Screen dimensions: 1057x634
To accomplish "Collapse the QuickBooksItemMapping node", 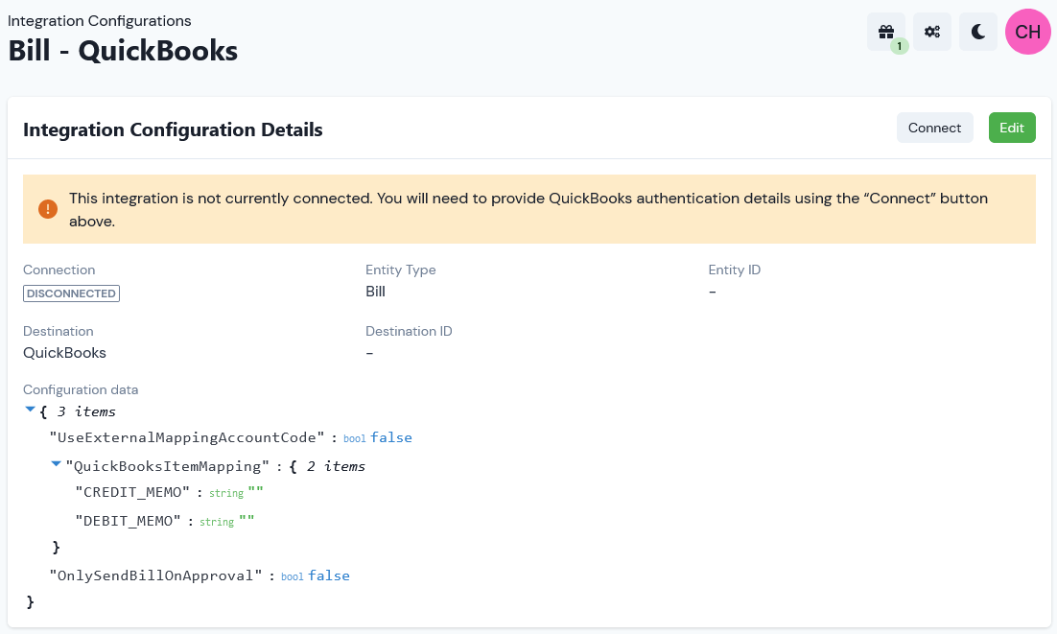I will (x=57, y=464).
